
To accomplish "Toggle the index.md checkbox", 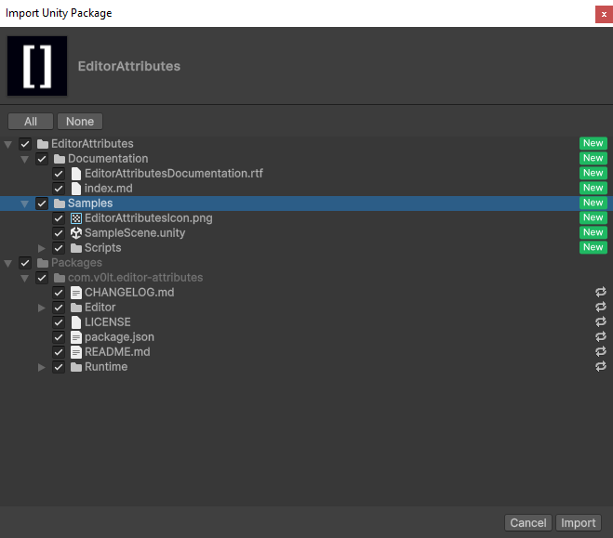I will [59, 189].
